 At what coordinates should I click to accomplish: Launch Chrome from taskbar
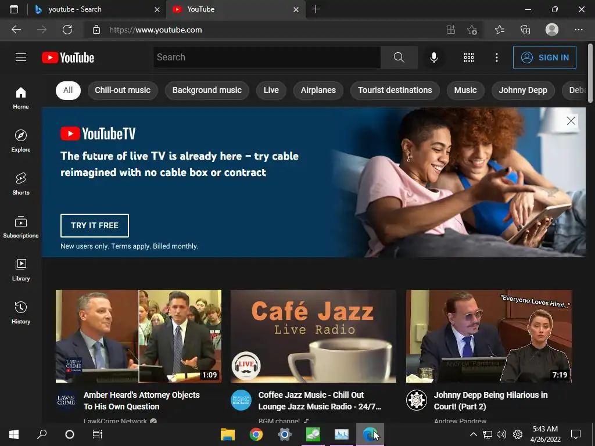coord(256,434)
